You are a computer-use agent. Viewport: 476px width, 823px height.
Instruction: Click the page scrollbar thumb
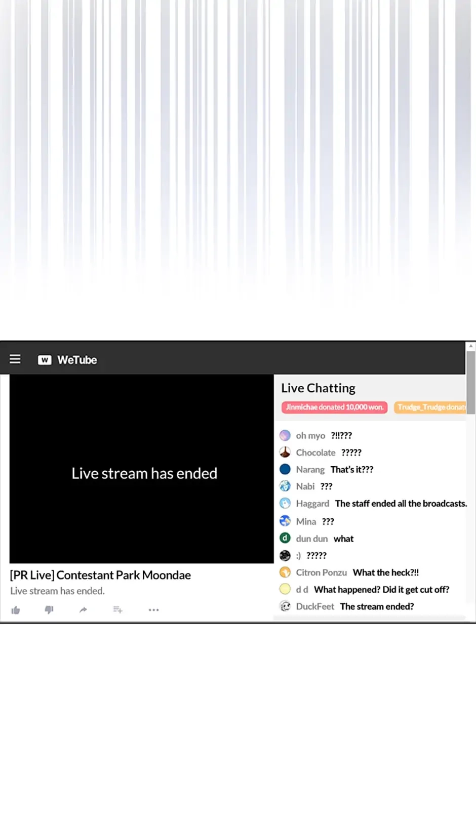click(471, 382)
